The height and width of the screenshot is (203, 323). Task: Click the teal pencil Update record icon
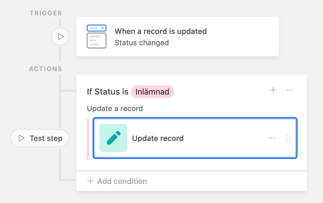[113, 138]
